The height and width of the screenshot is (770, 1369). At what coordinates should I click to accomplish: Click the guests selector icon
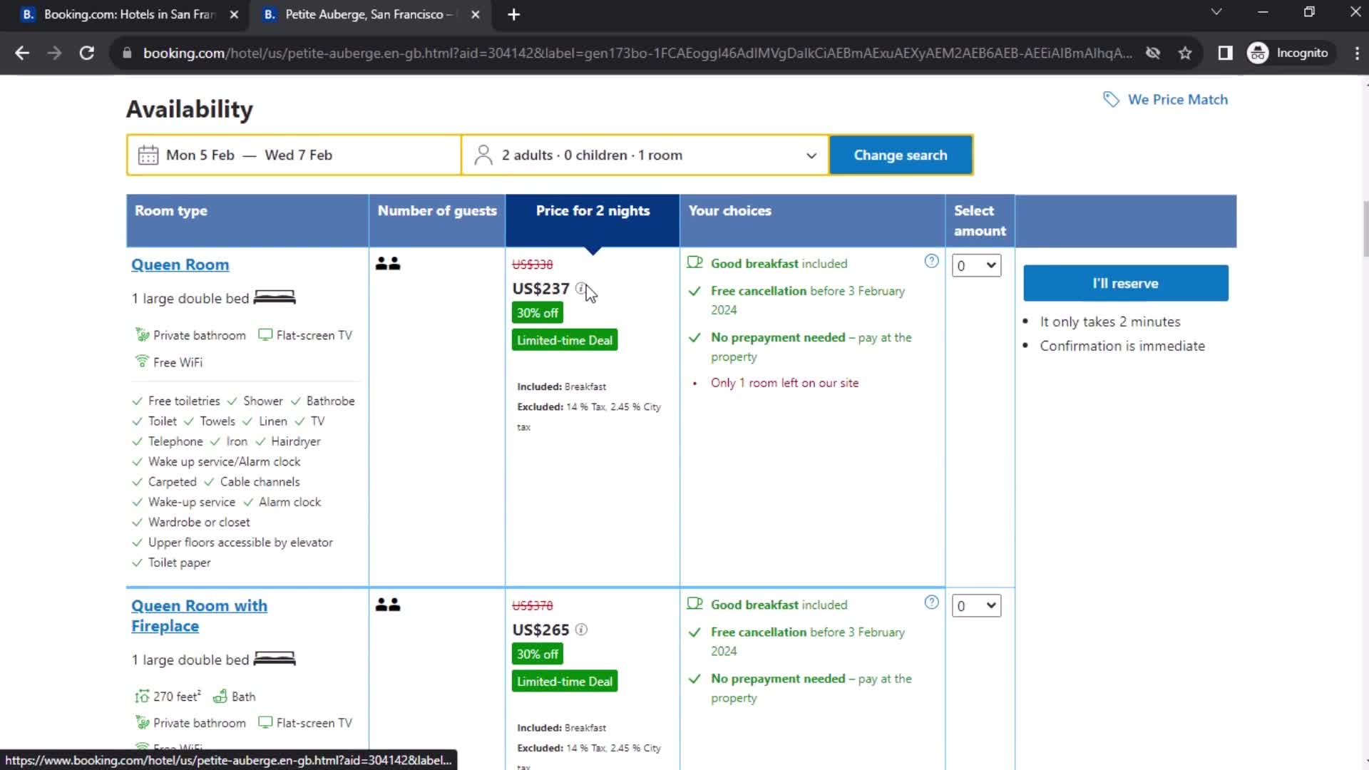(485, 155)
